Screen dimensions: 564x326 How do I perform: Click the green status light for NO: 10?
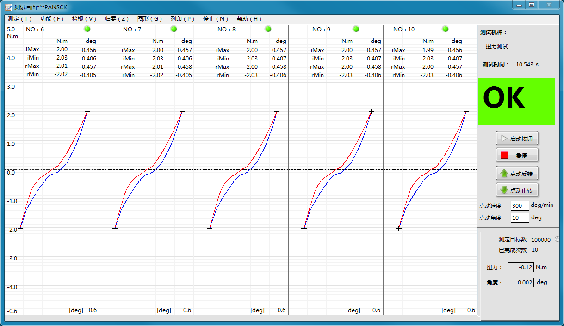point(445,29)
